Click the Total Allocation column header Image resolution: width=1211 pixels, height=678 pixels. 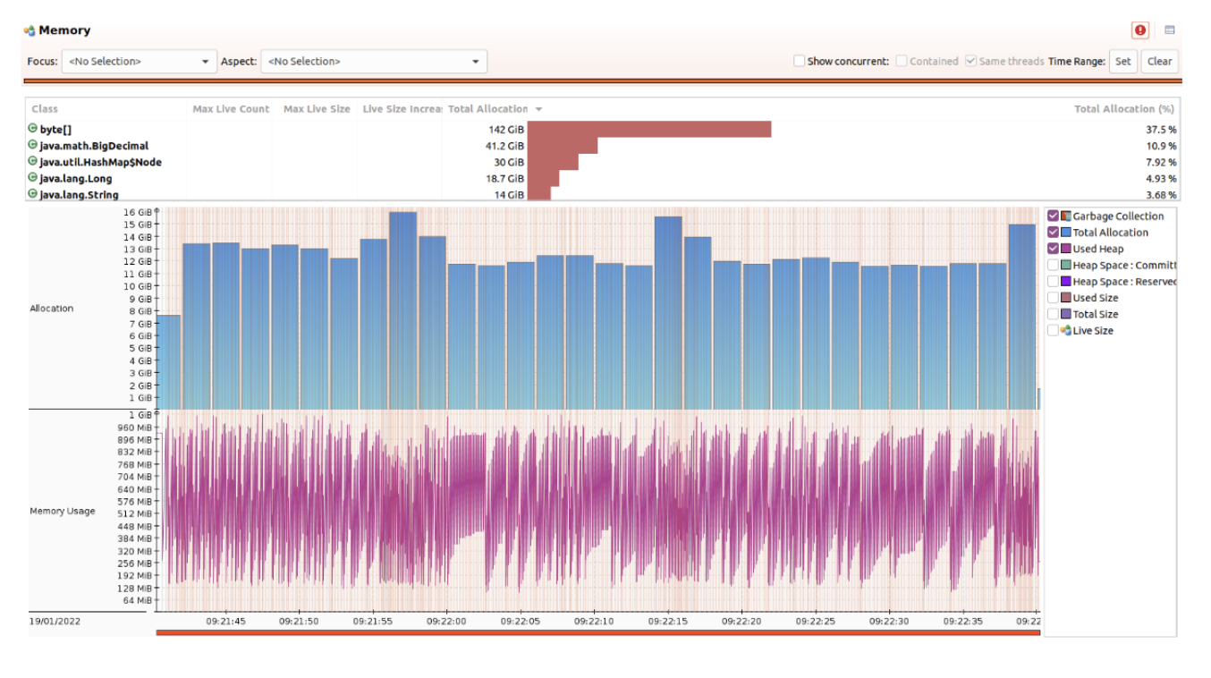[487, 109]
